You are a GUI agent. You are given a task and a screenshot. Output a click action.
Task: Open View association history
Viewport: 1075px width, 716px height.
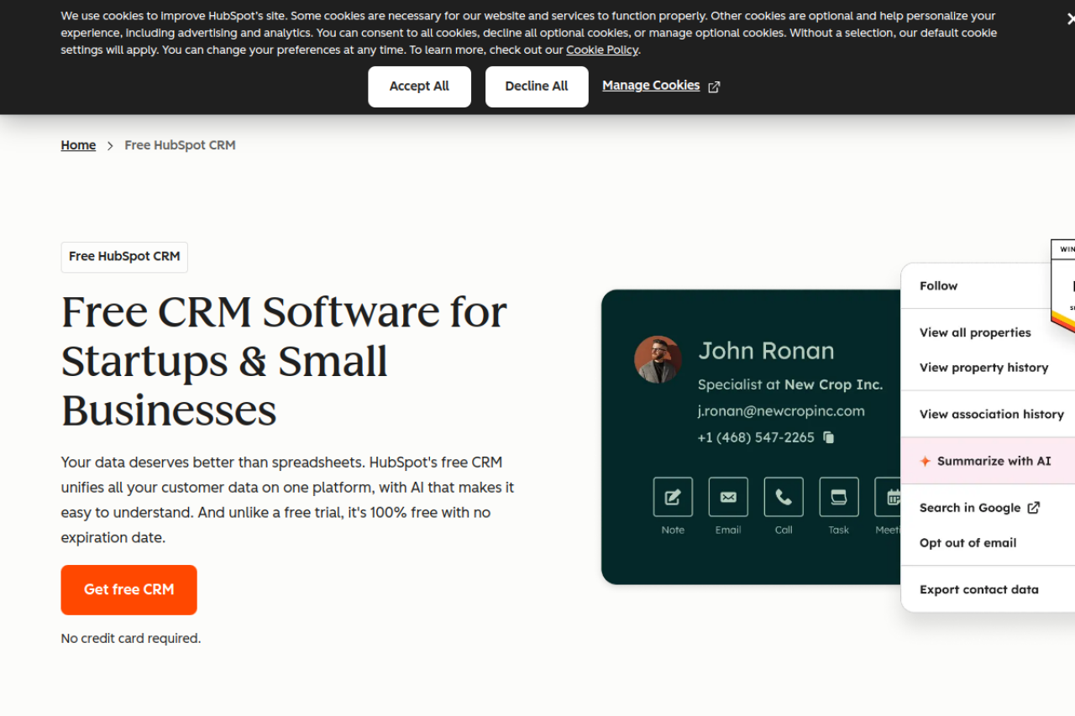tap(991, 414)
